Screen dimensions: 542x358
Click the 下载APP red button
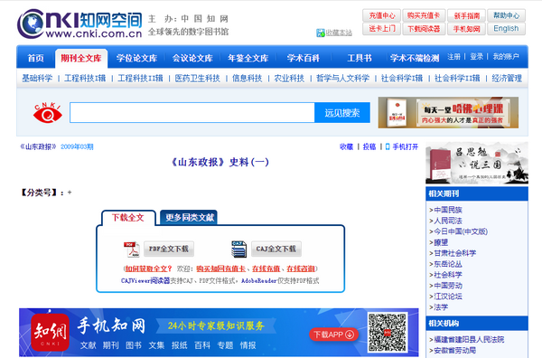tap(334, 334)
